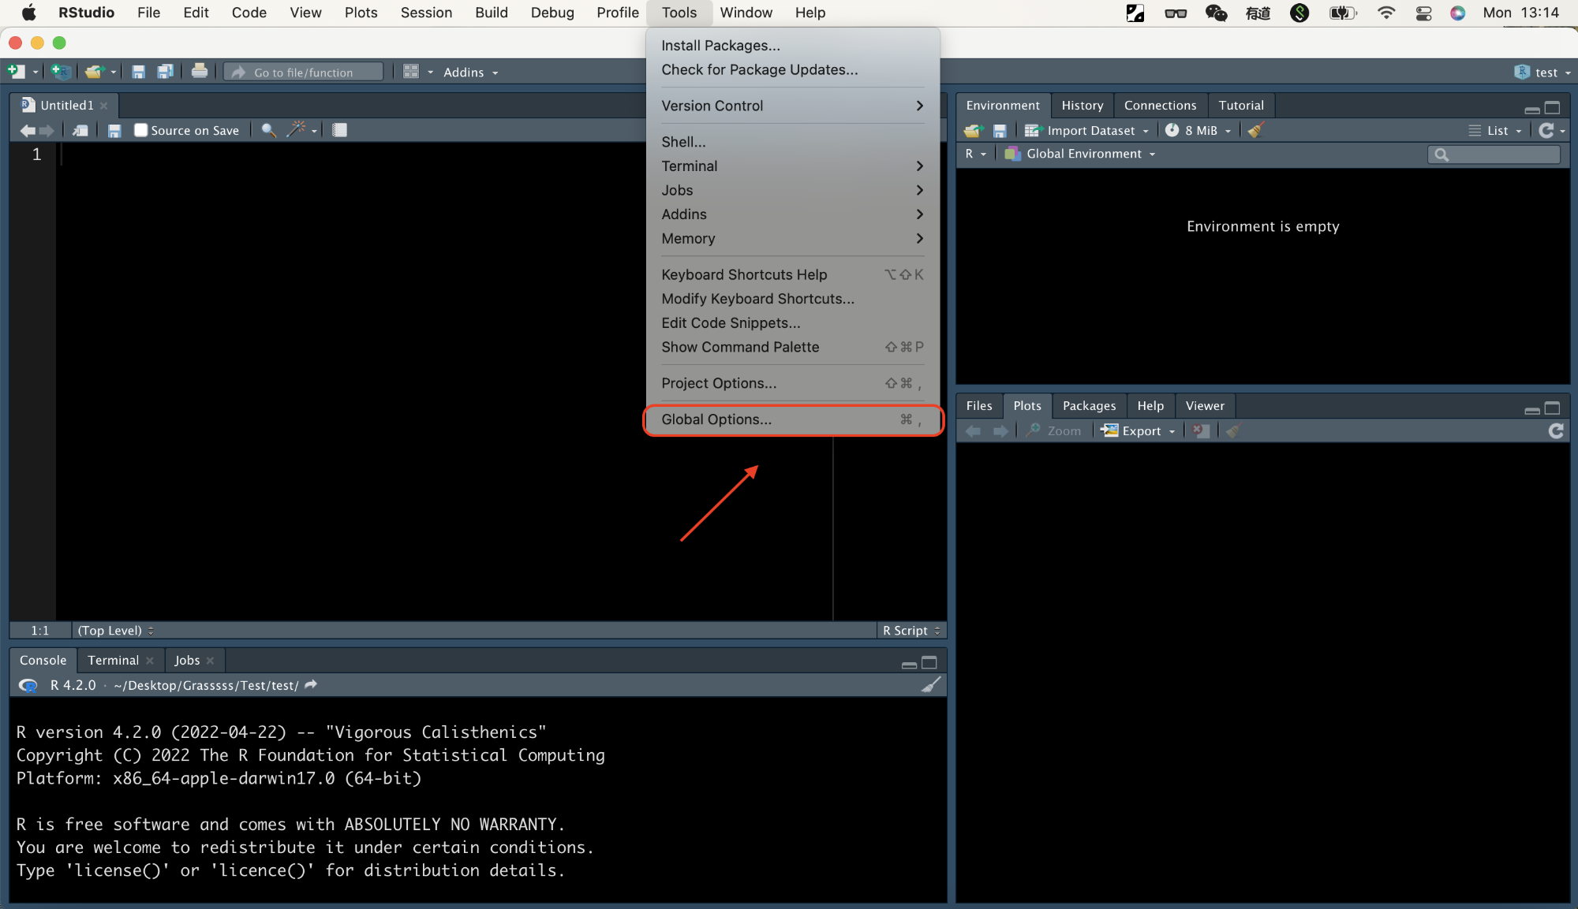
Task: Toggle the Source on Save checkbox
Action: [x=141, y=130]
